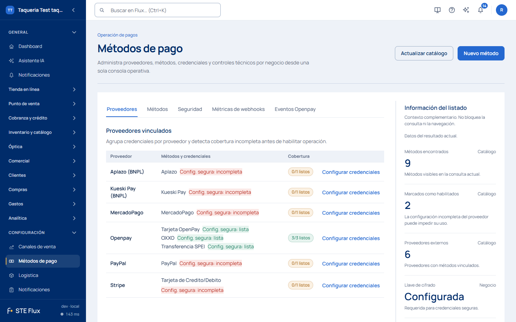
Task: Open the Eventos Openpay tab
Action: pos(295,109)
